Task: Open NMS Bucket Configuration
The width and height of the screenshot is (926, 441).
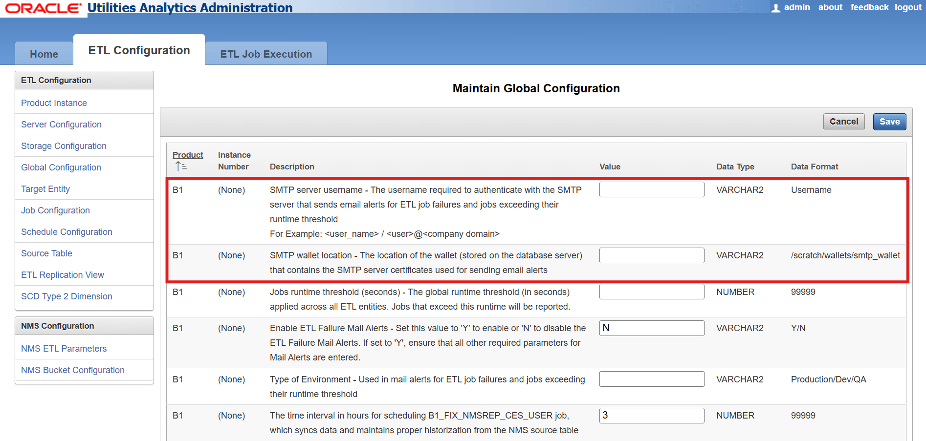Action: pyautogui.click(x=72, y=370)
